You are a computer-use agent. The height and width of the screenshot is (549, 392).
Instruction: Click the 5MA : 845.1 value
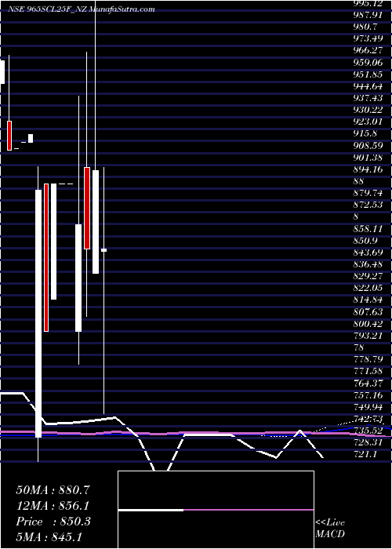(49, 536)
